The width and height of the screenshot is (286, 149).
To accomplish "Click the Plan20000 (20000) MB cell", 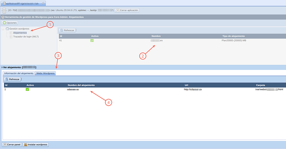I will click(x=234, y=40).
